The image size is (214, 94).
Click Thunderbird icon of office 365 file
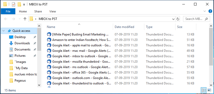click(x=49, y=73)
